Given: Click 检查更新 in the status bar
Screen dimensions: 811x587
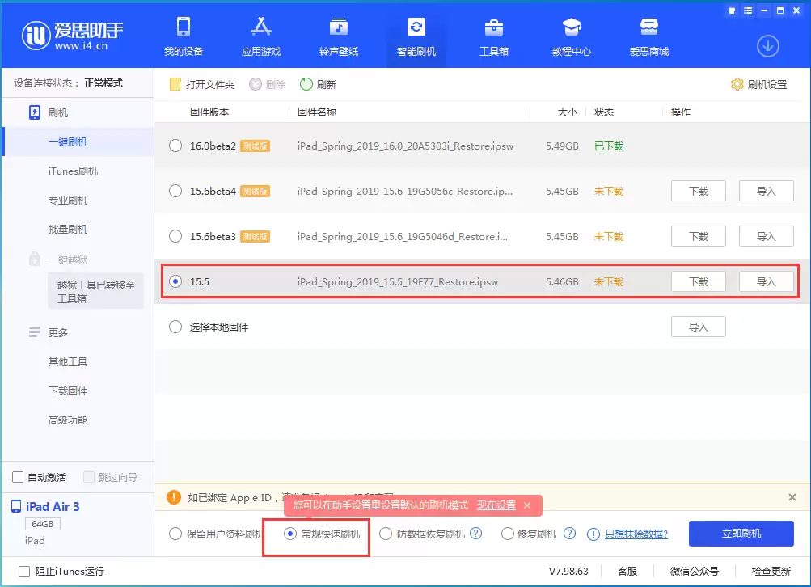Looking at the screenshot, I should point(771,572).
